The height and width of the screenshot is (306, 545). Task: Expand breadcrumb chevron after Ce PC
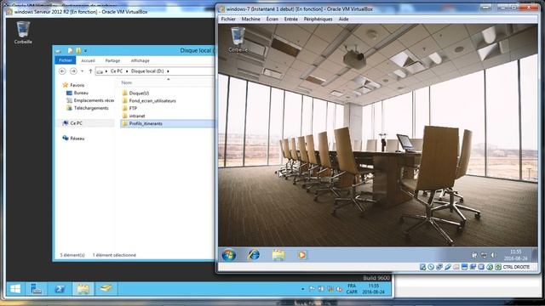pyautogui.click(x=127, y=71)
